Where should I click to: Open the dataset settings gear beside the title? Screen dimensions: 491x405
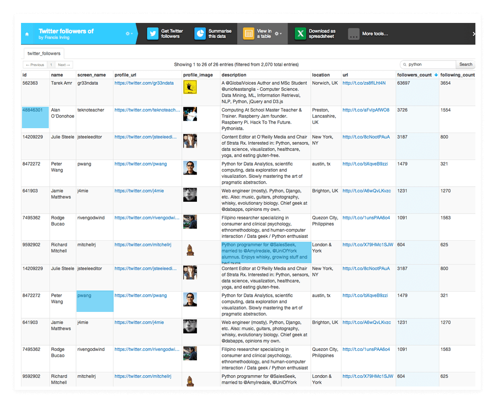click(x=129, y=34)
